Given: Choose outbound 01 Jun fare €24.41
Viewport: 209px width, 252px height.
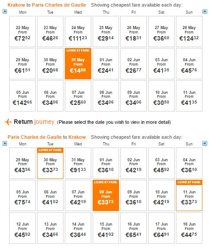Looking at the screenshot, I should tap(106, 63).
